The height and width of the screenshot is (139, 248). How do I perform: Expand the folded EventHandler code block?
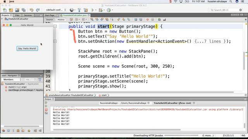(x=55, y=41)
